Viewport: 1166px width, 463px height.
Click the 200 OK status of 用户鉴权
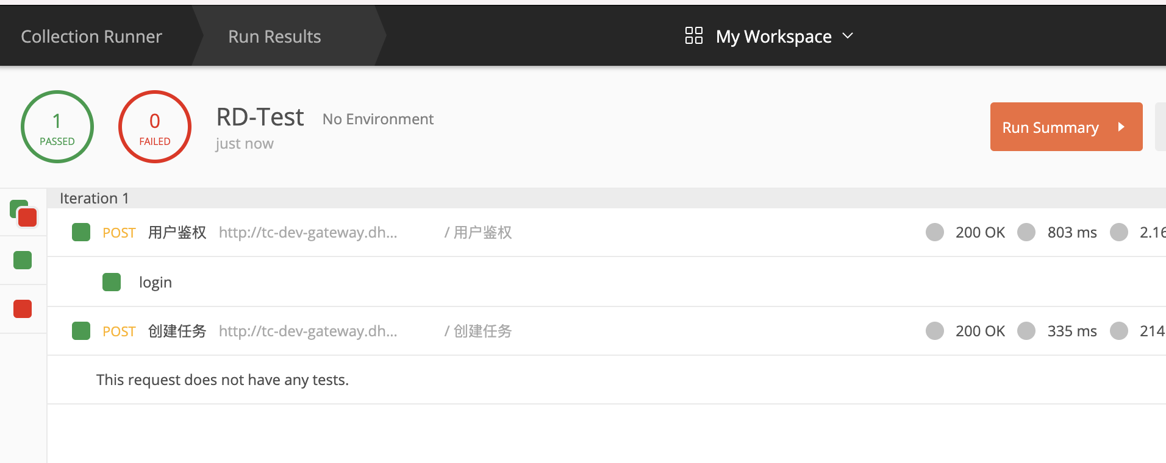click(980, 232)
